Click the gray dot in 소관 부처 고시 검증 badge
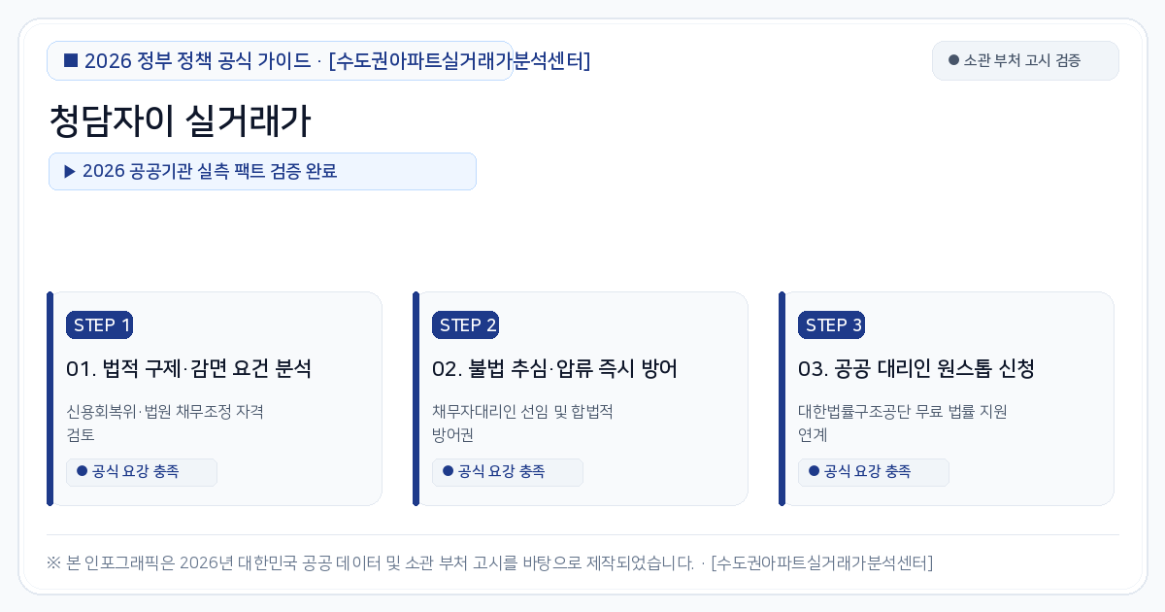Image resolution: width=1165 pixels, height=612 pixels. 953,60
